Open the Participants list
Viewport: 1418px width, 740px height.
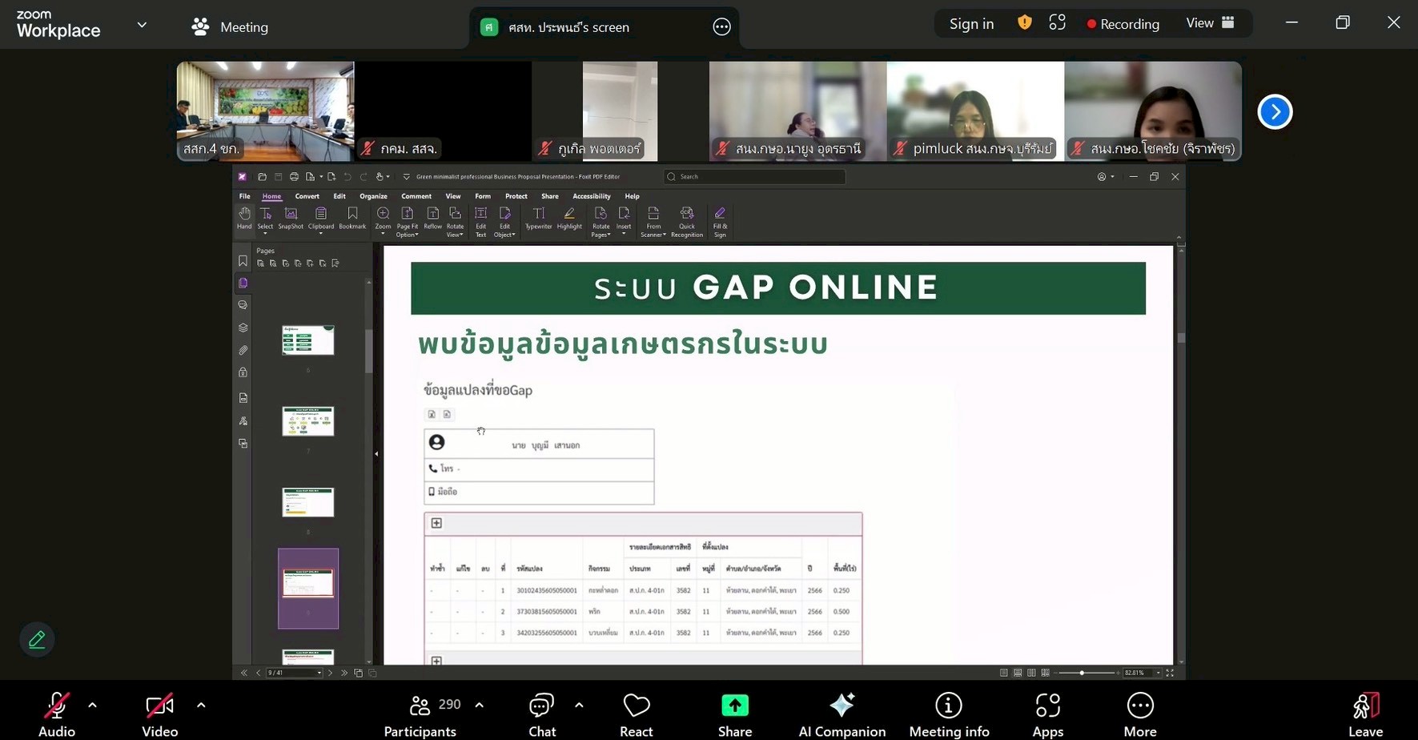coord(421,714)
